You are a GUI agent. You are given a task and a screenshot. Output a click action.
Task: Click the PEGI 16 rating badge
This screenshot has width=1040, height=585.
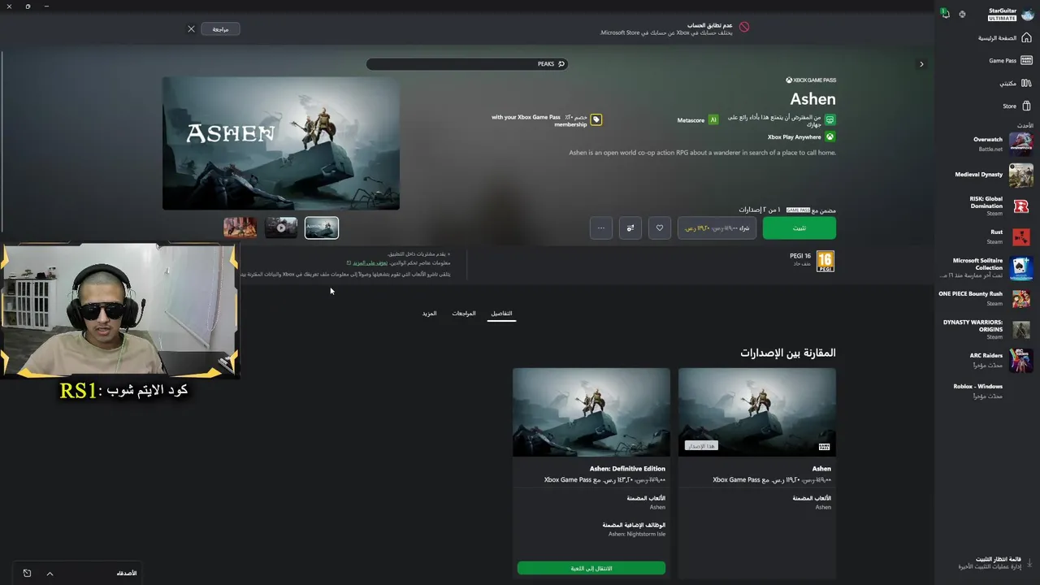point(825,261)
